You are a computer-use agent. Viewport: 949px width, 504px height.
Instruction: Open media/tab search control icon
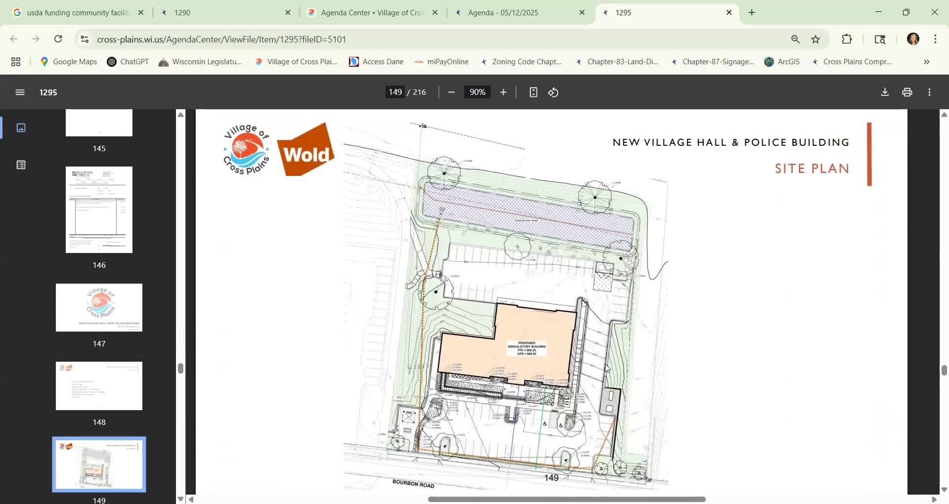coord(880,39)
